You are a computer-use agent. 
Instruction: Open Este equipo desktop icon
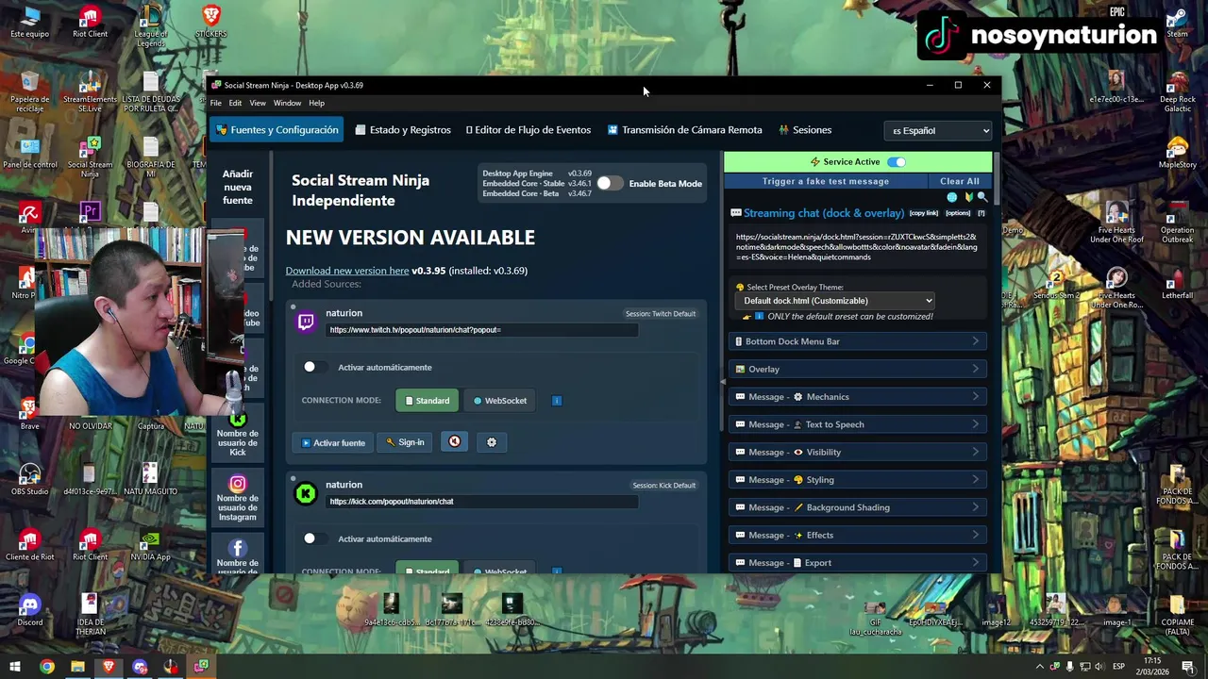tap(30, 23)
